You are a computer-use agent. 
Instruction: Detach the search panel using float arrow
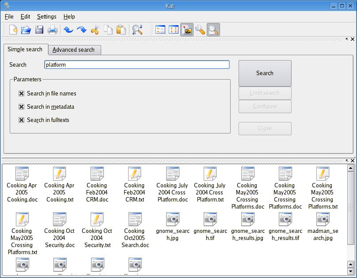(x=347, y=39)
